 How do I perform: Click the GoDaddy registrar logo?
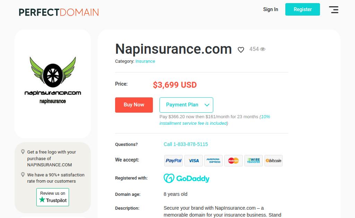pos(186,178)
